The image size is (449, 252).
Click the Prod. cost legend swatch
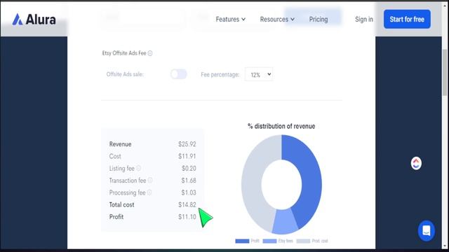303,241
